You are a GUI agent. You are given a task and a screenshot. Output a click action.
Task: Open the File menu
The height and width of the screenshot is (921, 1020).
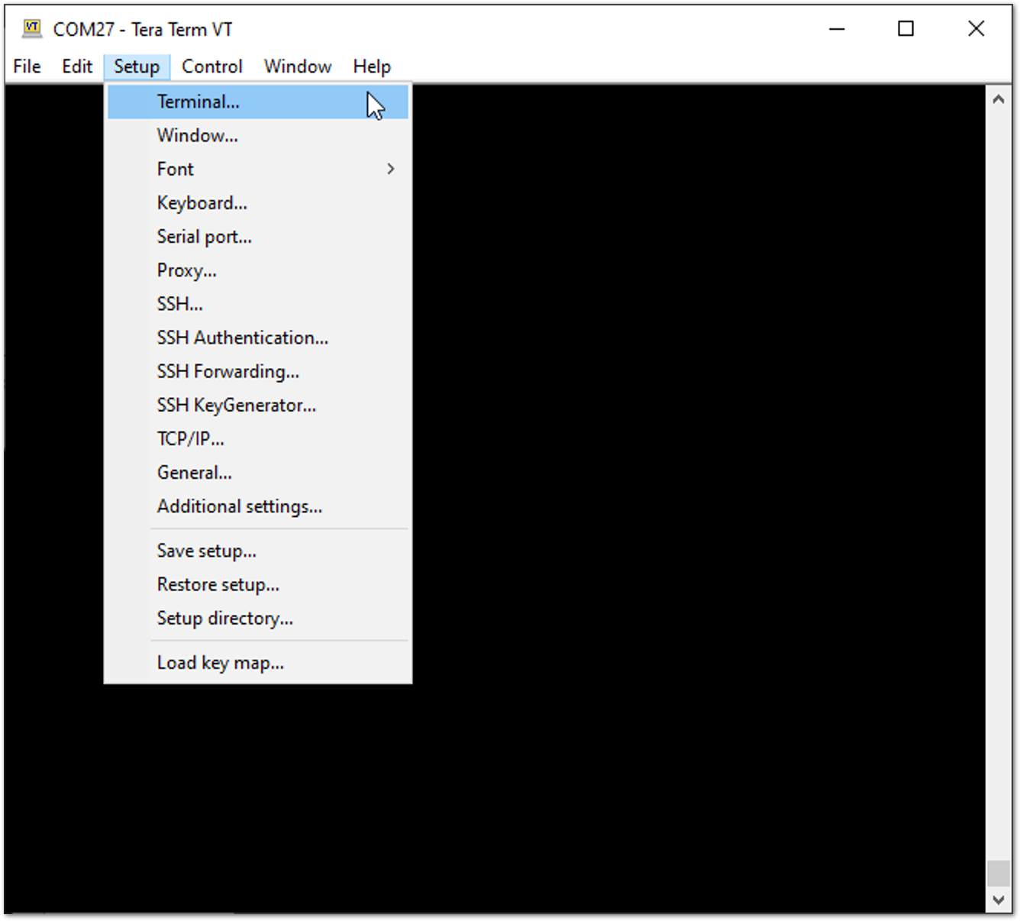(x=27, y=67)
